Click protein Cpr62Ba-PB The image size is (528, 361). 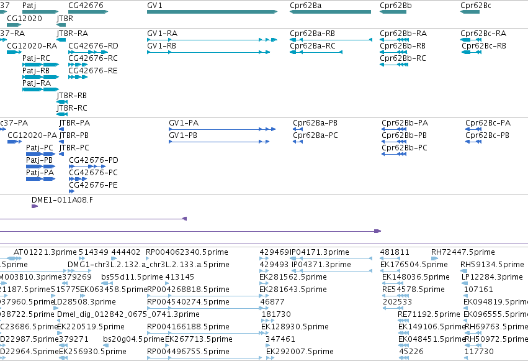(298, 129)
